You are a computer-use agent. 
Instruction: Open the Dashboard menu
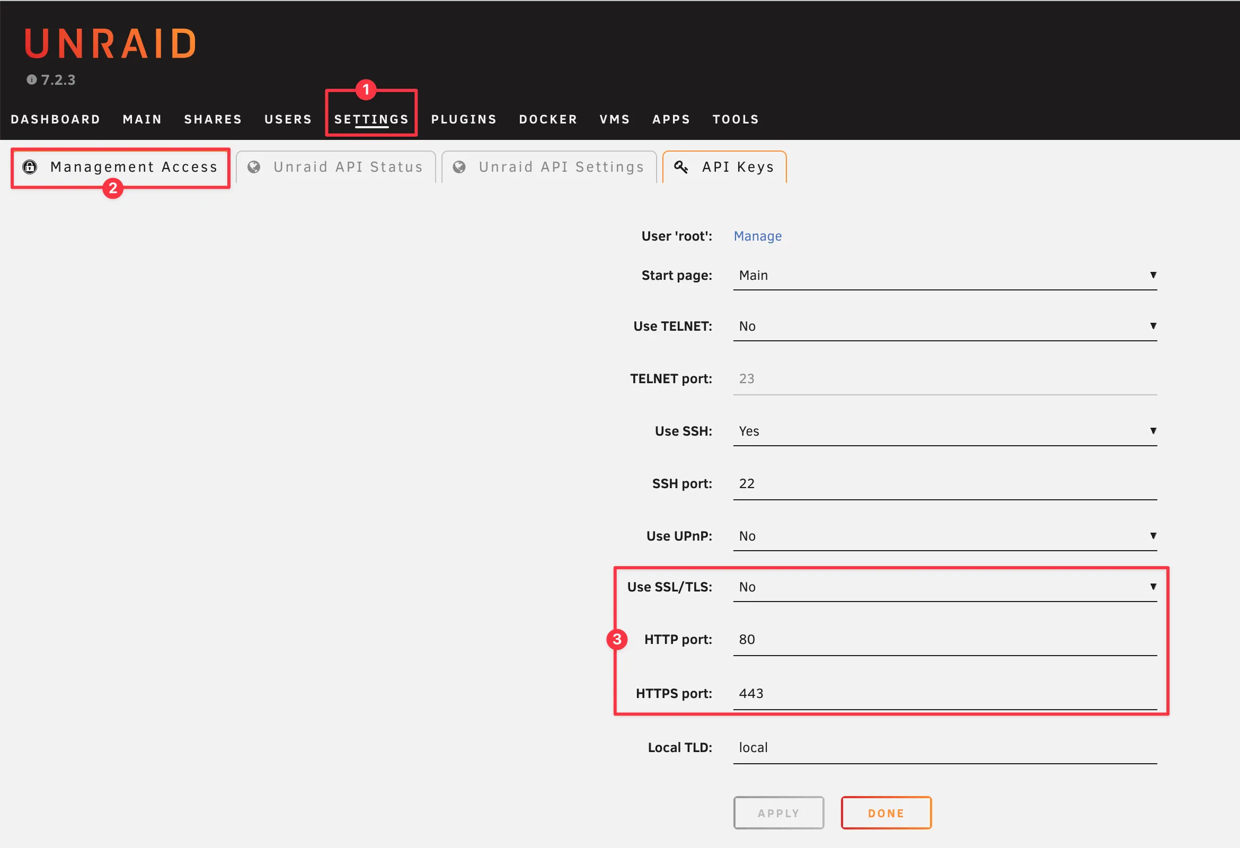point(56,120)
